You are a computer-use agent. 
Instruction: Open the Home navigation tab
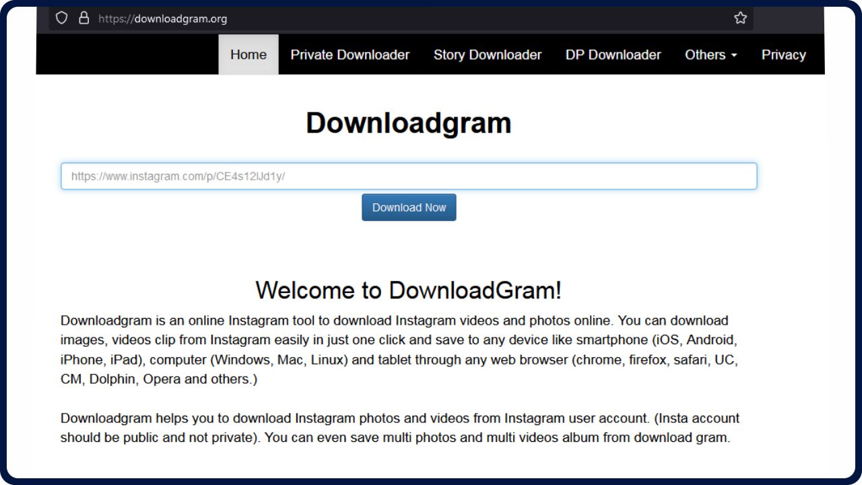pos(248,55)
